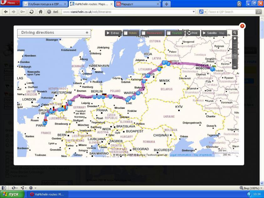Viewport: 264px width, 198px height.
Task: Click the KYÏV label on map
Action: pyautogui.click(x=179, y=107)
